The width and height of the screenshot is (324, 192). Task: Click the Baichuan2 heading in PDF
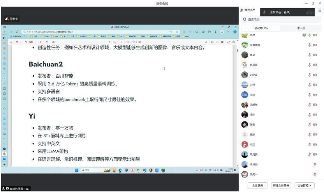point(46,64)
